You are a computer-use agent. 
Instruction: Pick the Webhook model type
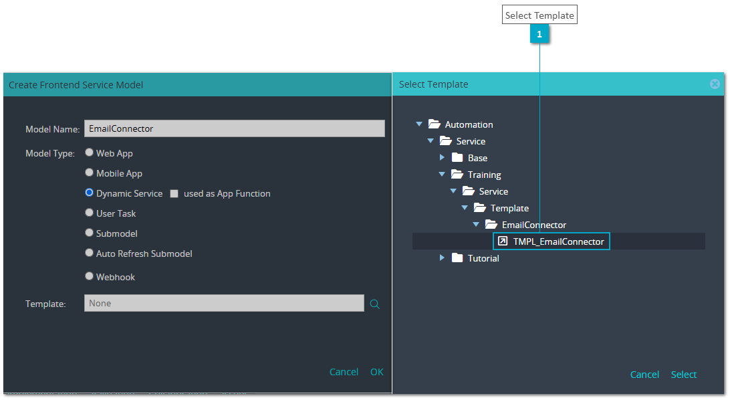coord(90,276)
